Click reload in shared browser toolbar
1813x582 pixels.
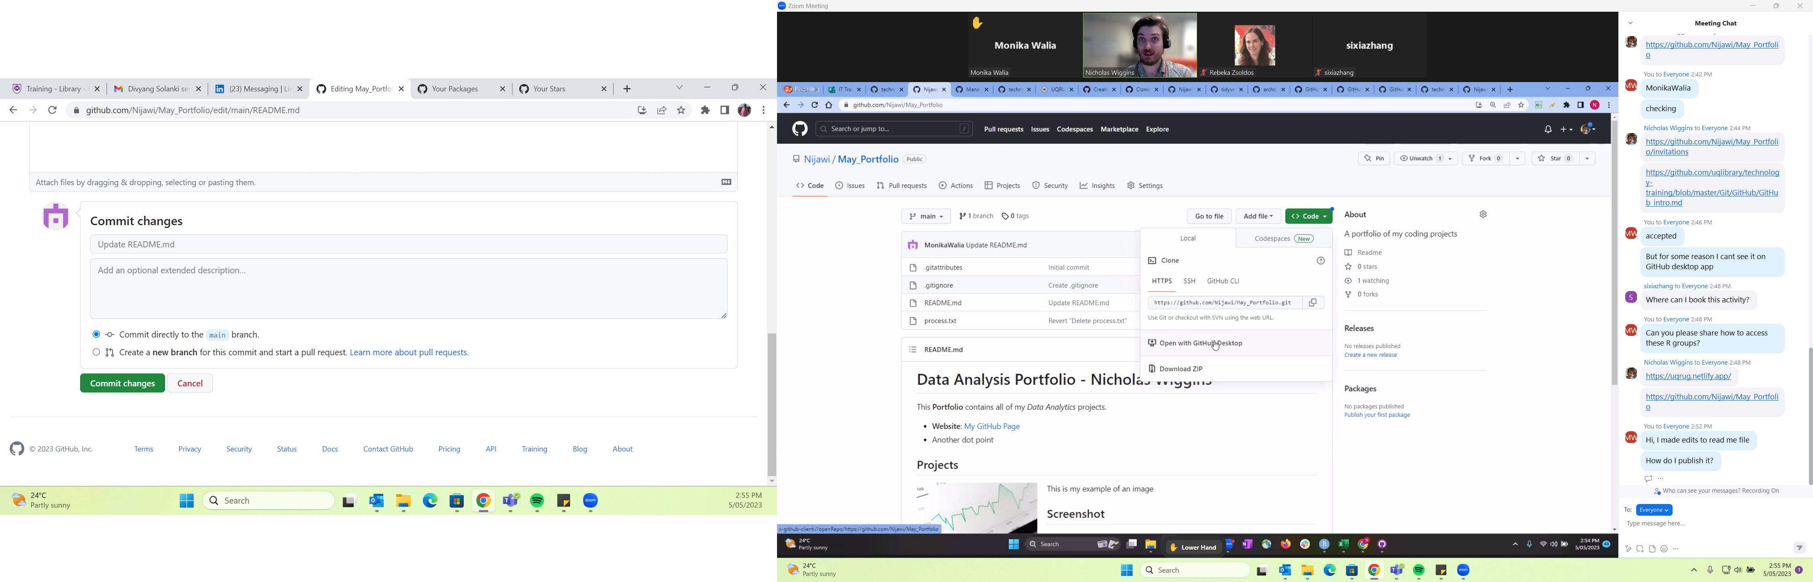pyautogui.click(x=814, y=105)
